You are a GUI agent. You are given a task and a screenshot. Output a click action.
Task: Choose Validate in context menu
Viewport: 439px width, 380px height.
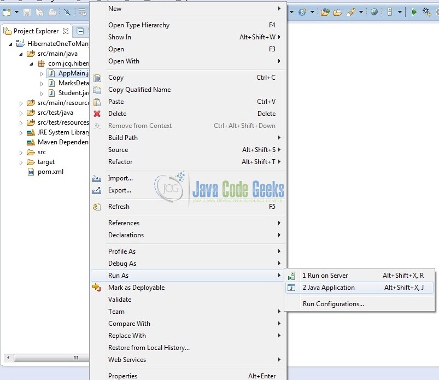(189, 300)
